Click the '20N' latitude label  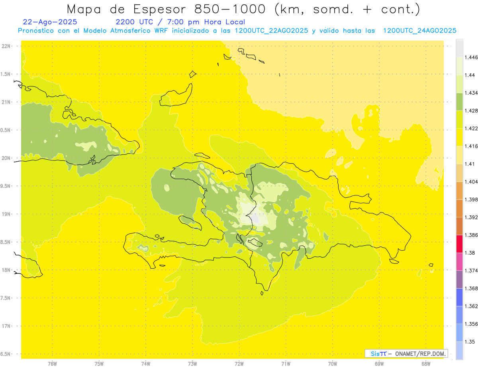pos(6,158)
